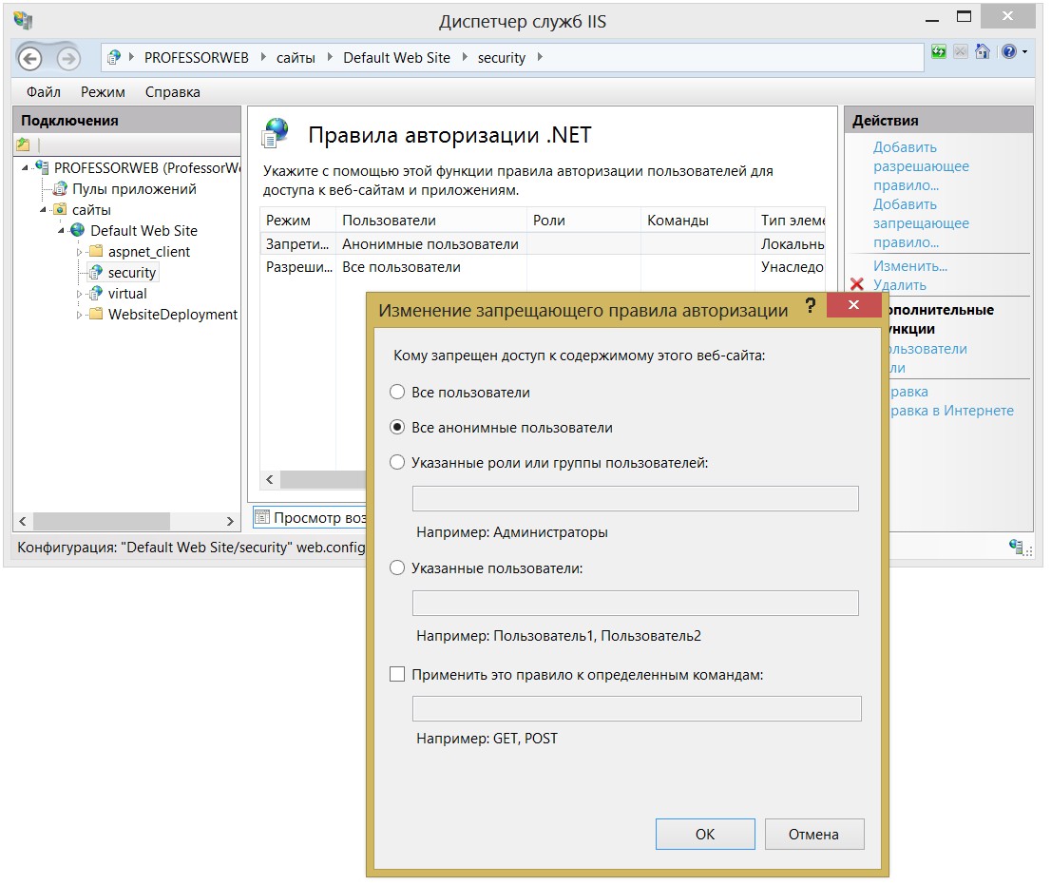Confirm the dialog with OK

705,834
